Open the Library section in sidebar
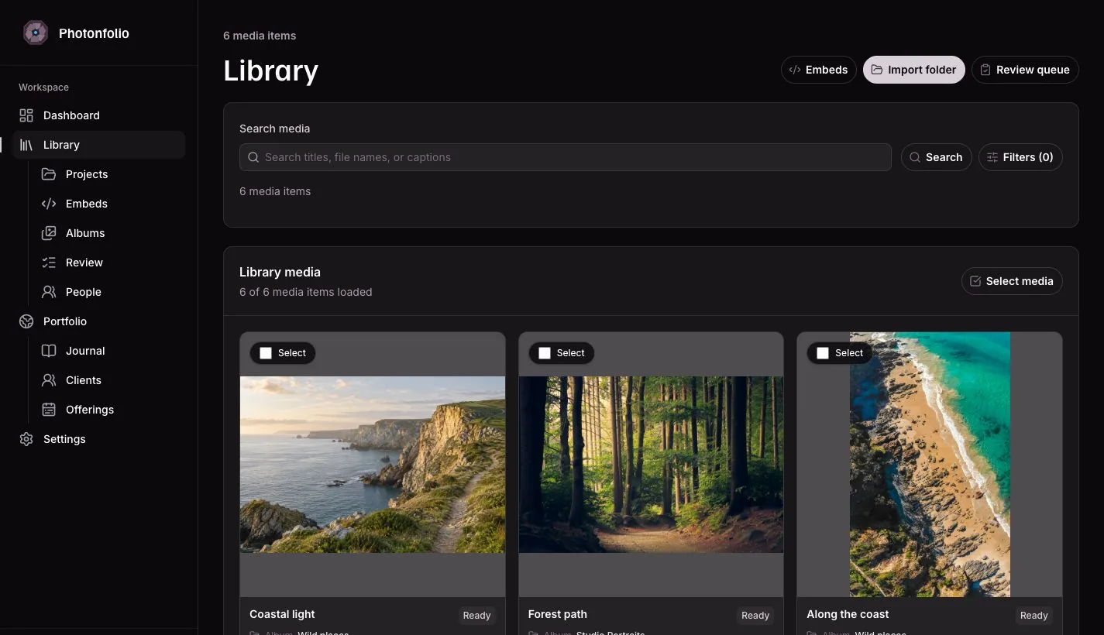 point(99,145)
